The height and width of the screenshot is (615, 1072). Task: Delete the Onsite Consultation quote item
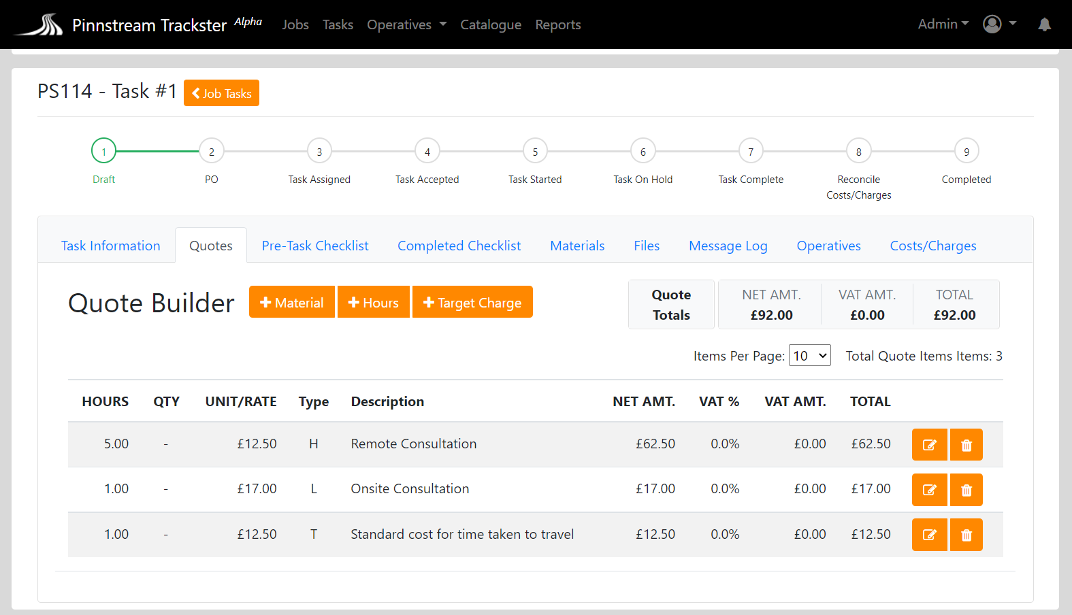(x=966, y=490)
